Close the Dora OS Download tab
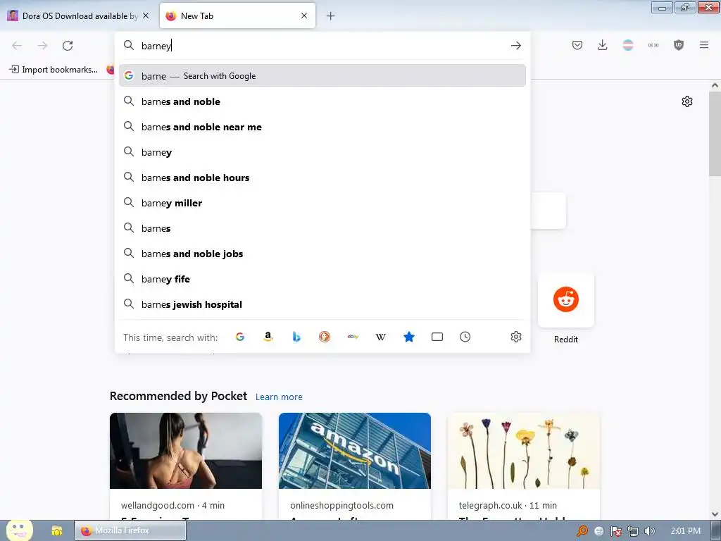Screen dimensions: 721x541 (146, 15)
